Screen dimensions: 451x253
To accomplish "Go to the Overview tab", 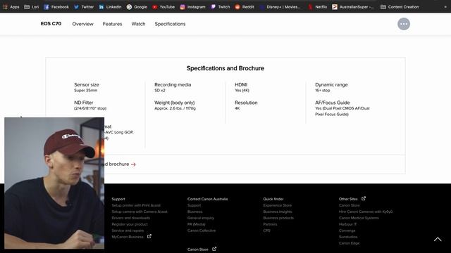I will pos(83,24).
